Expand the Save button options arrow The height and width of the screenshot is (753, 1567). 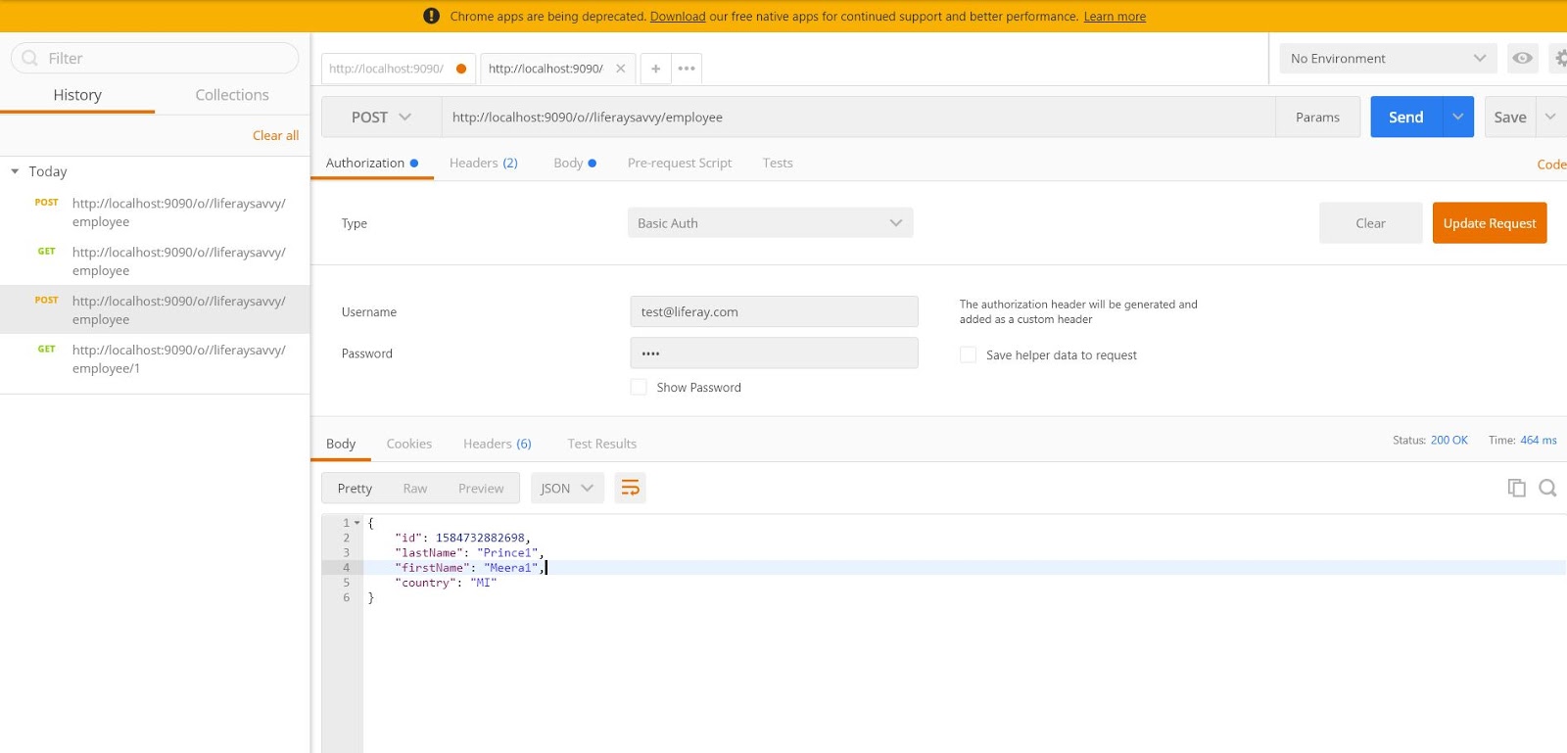[1550, 118]
